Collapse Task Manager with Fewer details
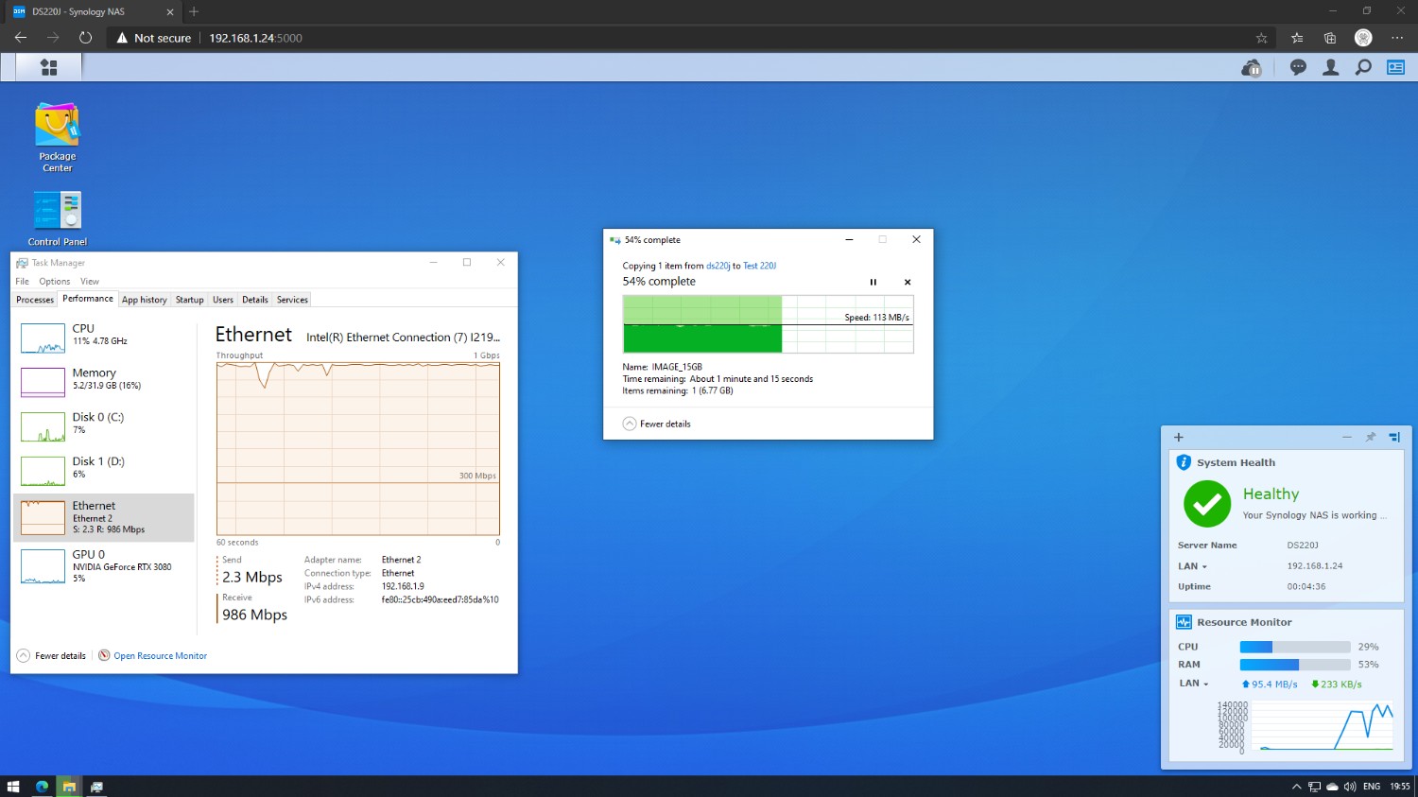Screen dimensions: 1418x797 [x=51, y=655]
